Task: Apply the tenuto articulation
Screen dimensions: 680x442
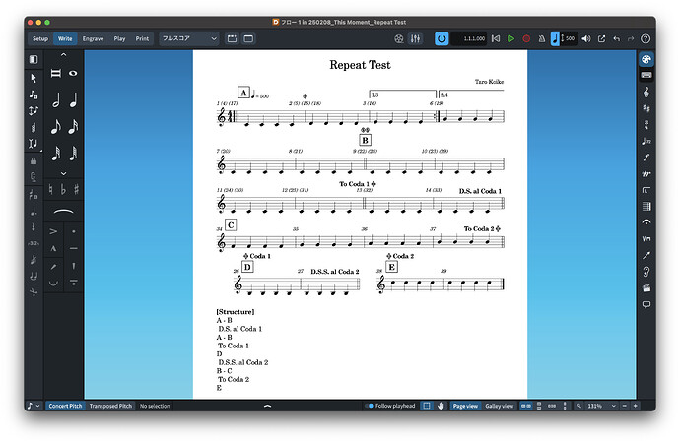Action: point(74,249)
